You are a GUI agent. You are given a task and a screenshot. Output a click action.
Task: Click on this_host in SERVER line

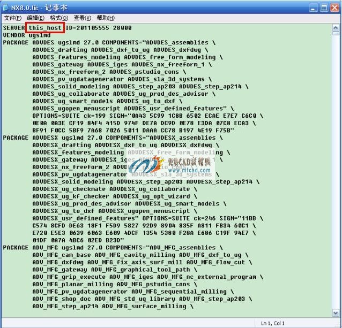coord(45,28)
